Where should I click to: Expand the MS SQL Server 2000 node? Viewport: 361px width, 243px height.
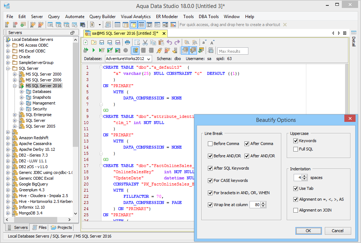[15, 74]
